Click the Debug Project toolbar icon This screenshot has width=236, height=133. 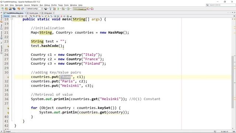63,9
